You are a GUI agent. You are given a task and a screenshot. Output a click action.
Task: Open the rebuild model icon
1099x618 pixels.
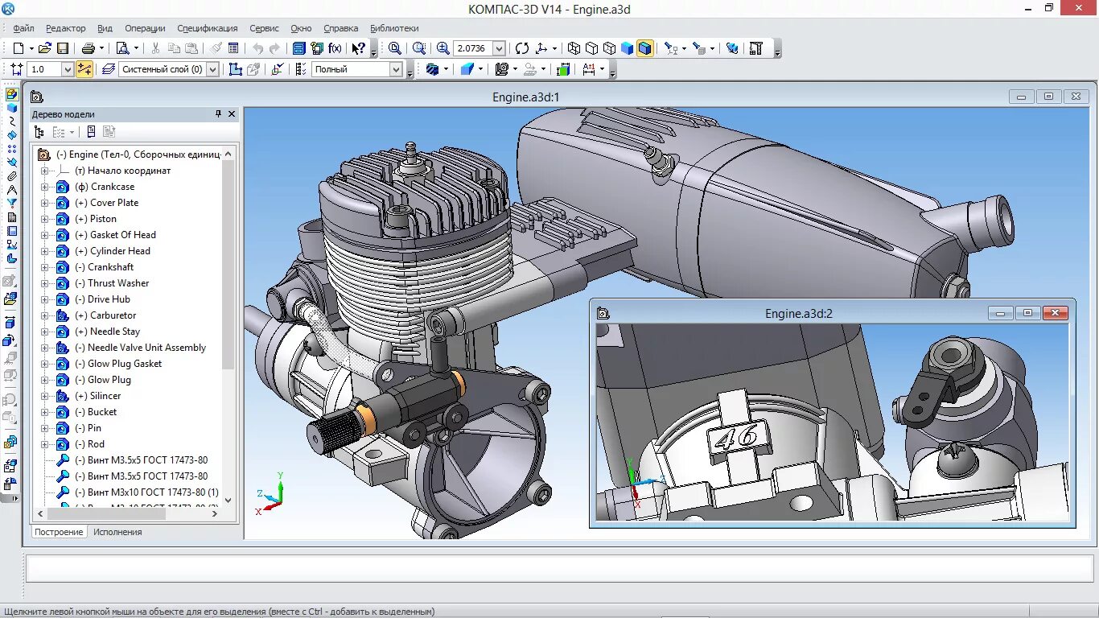(732, 48)
